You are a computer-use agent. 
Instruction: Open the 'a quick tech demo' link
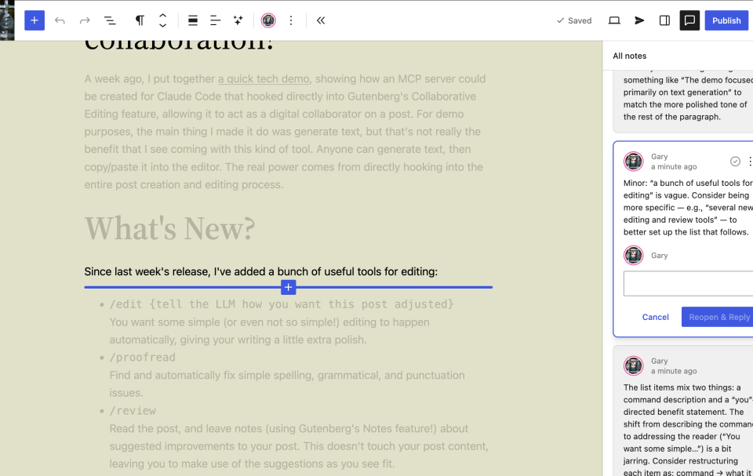[264, 78]
